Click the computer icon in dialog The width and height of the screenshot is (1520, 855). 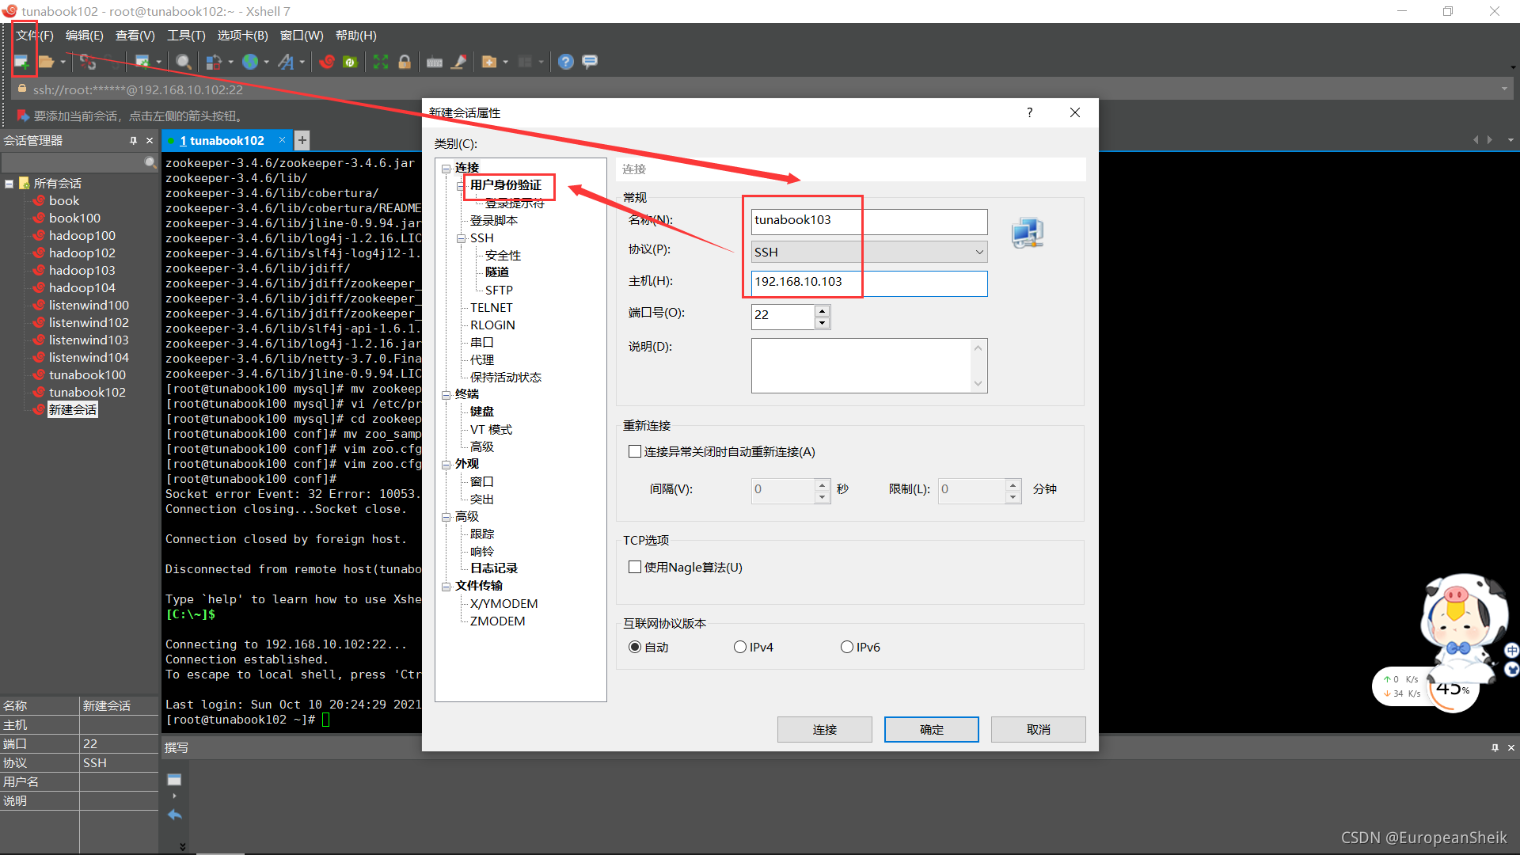(x=1028, y=233)
